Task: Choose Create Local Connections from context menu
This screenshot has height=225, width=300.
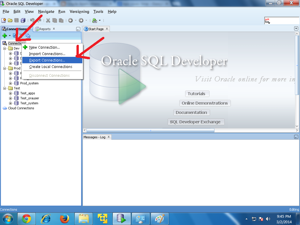Action: pyautogui.click(x=52, y=67)
